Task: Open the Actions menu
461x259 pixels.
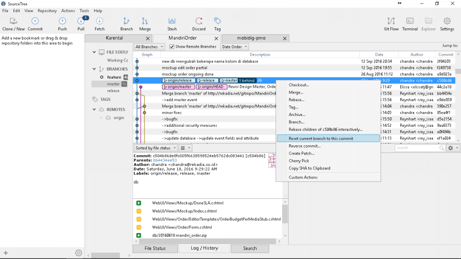Action: pyautogui.click(x=68, y=11)
